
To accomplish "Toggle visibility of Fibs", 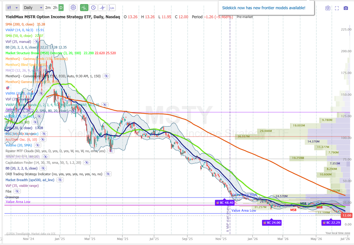I will (x=17, y=191).
